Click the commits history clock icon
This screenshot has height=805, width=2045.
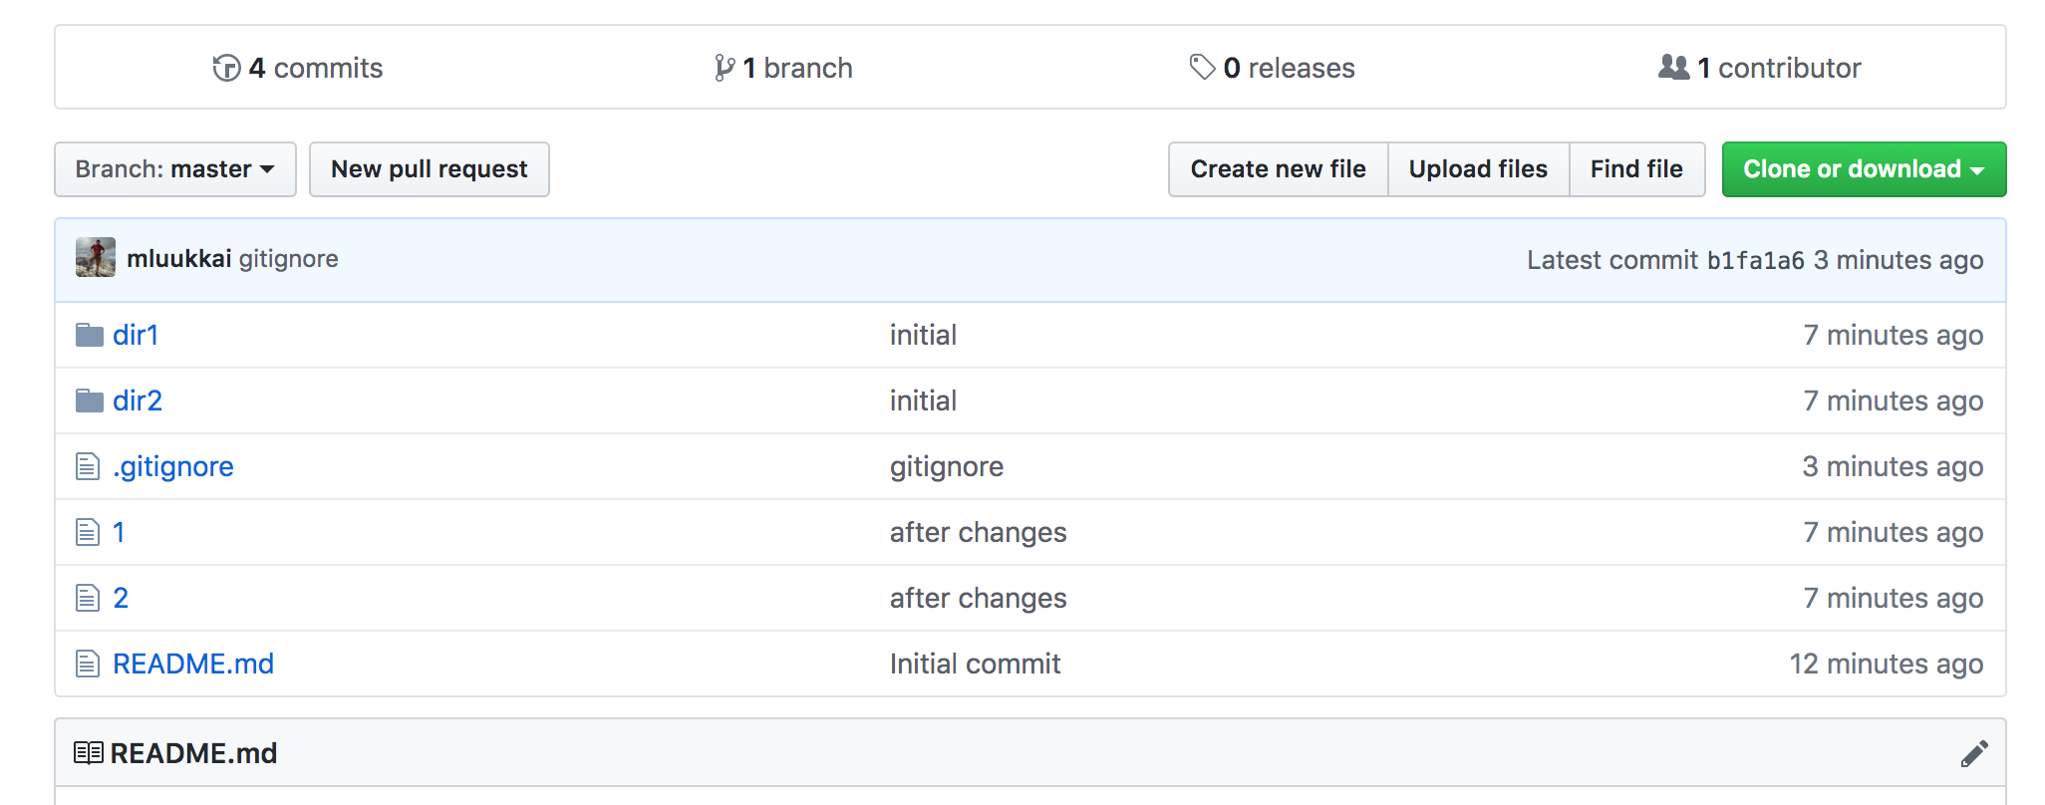click(226, 68)
